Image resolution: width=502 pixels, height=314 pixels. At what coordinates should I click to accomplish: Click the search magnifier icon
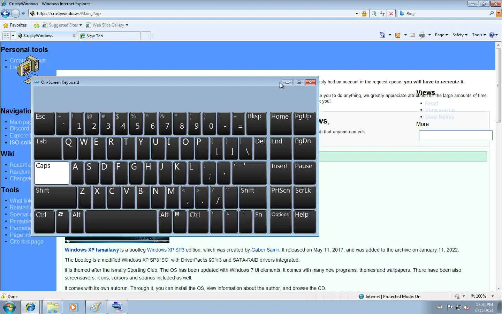point(492,13)
